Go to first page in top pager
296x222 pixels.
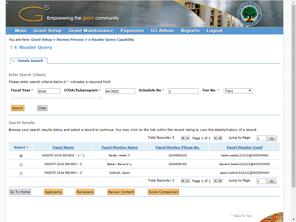click(x=183, y=138)
